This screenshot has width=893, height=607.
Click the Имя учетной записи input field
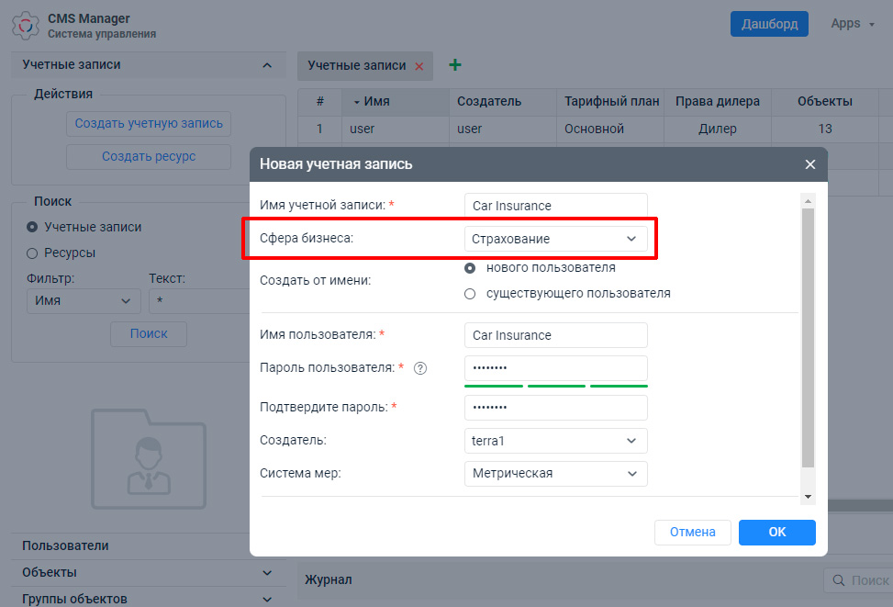[x=555, y=206]
